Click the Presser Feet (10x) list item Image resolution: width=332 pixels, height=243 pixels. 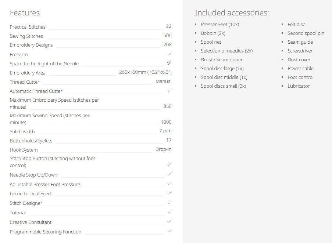pos(220,25)
